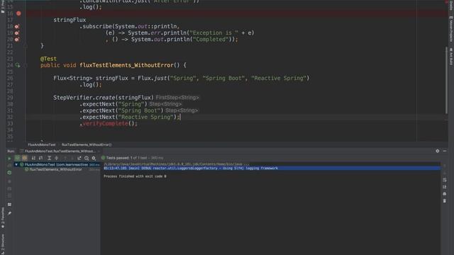
Task: Click the "Exception is " string literal
Action: [x=214, y=33]
